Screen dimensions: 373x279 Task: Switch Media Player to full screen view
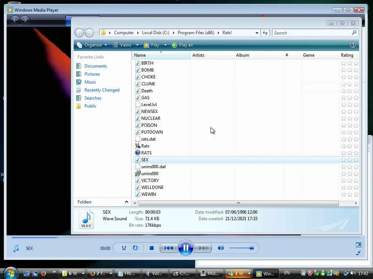358,245
